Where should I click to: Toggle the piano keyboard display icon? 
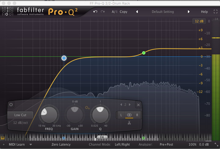click(x=2, y=138)
